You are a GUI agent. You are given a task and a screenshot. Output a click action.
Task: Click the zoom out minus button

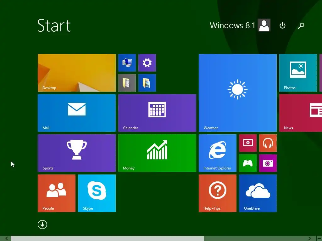(x=319, y=238)
